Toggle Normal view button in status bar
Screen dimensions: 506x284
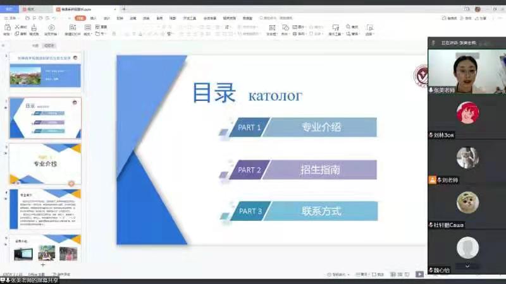(x=393, y=275)
